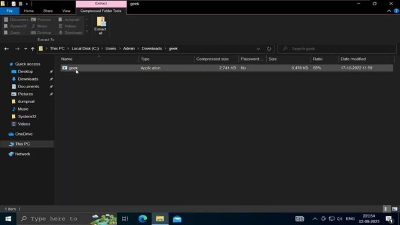The width and height of the screenshot is (400, 225).
Task: Click the Properties checkmark in quick access toolbar
Action: (x=14, y=4)
